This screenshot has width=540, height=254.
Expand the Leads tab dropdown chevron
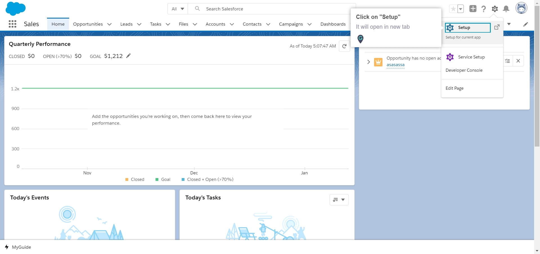pyautogui.click(x=139, y=24)
